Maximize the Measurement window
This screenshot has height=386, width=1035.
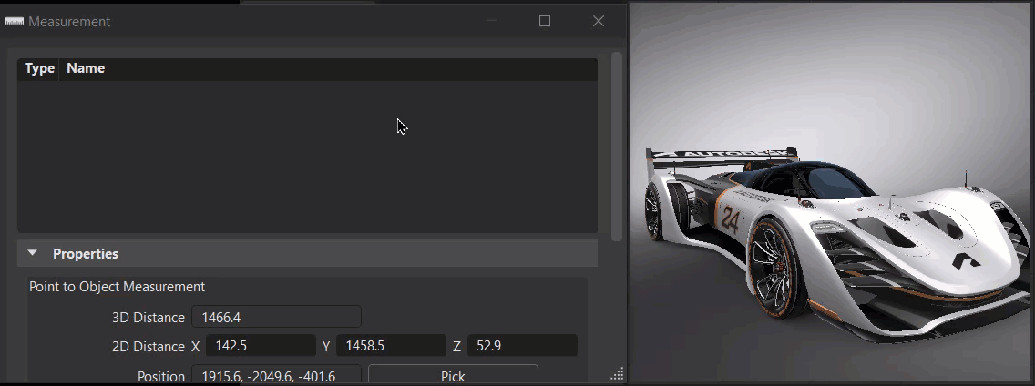click(545, 21)
